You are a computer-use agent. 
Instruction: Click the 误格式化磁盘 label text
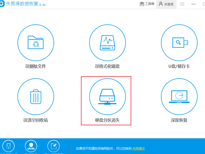(x=107, y=66)
